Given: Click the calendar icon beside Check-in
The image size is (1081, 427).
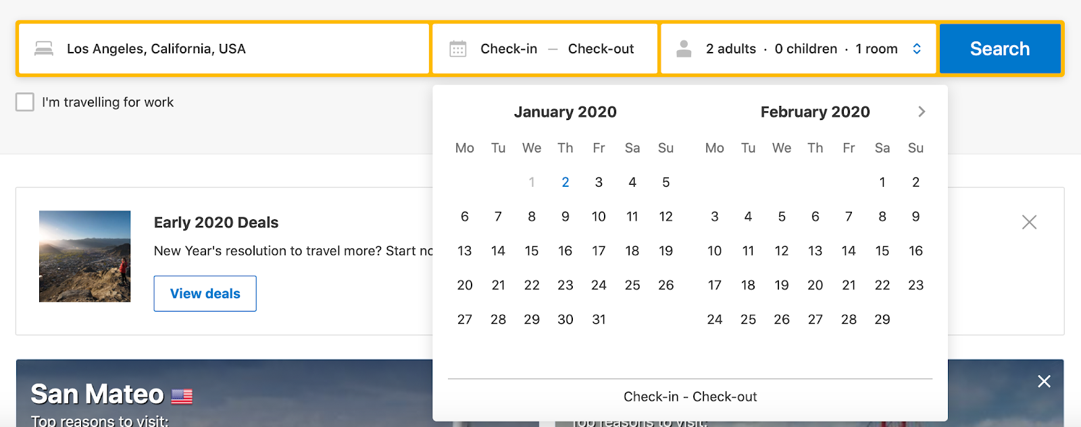Looking at the screenshot, I should pos(458,49).
